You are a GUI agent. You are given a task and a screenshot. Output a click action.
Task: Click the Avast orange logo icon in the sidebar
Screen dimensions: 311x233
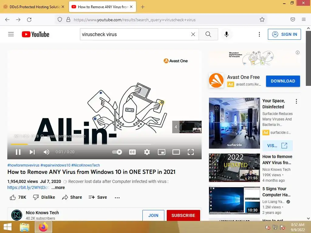[216, 80]
